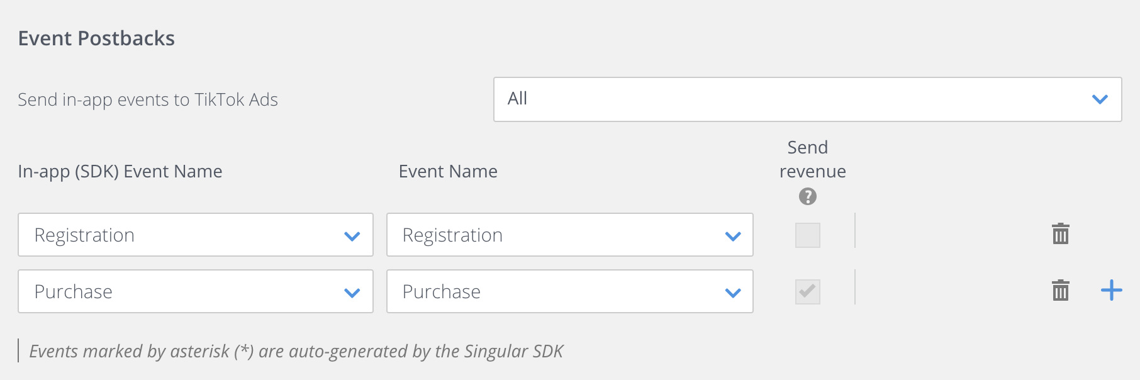Expand the Purchase Event Name dropdown

570,291
